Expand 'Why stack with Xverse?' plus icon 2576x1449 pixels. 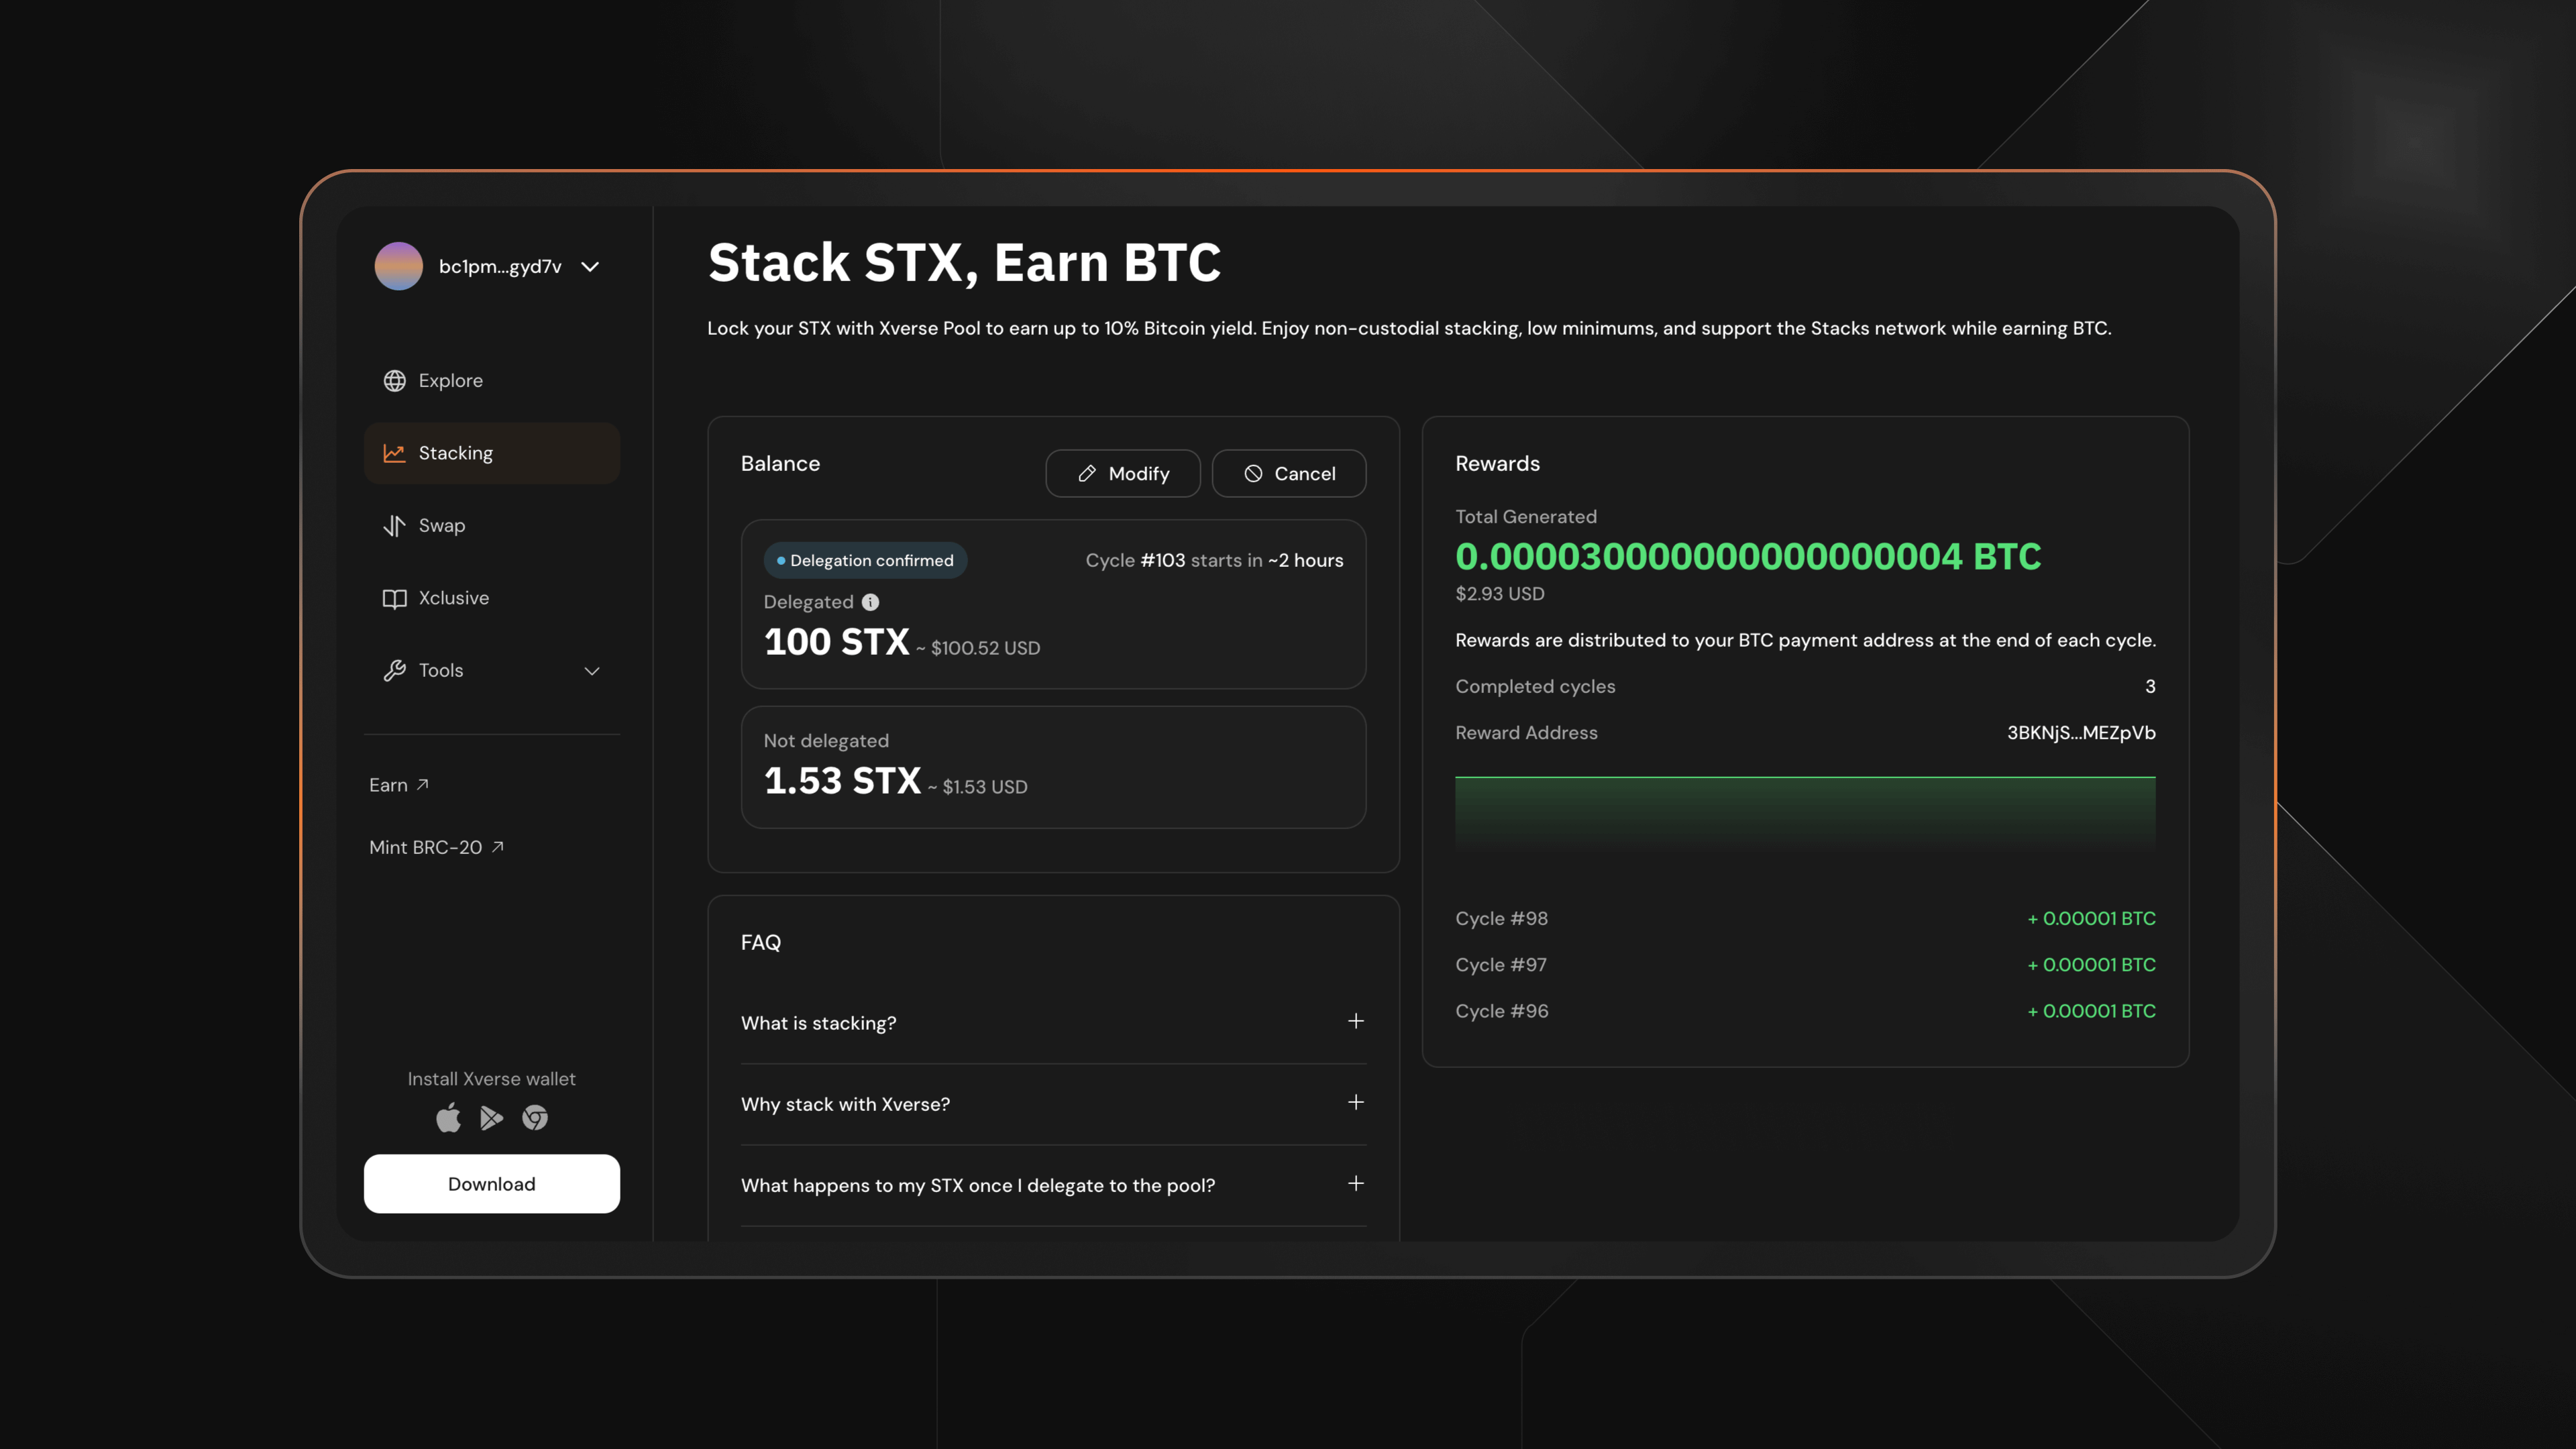(1355, 1102)
